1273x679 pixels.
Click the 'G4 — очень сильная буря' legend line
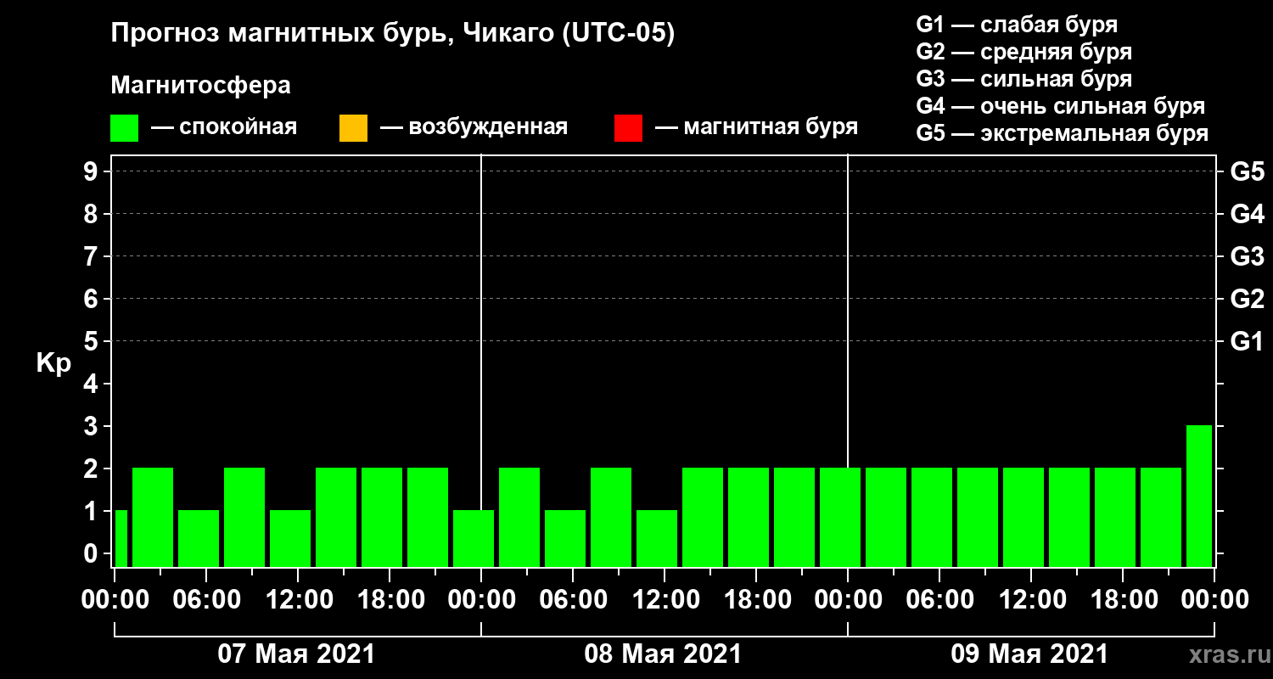1060,106
